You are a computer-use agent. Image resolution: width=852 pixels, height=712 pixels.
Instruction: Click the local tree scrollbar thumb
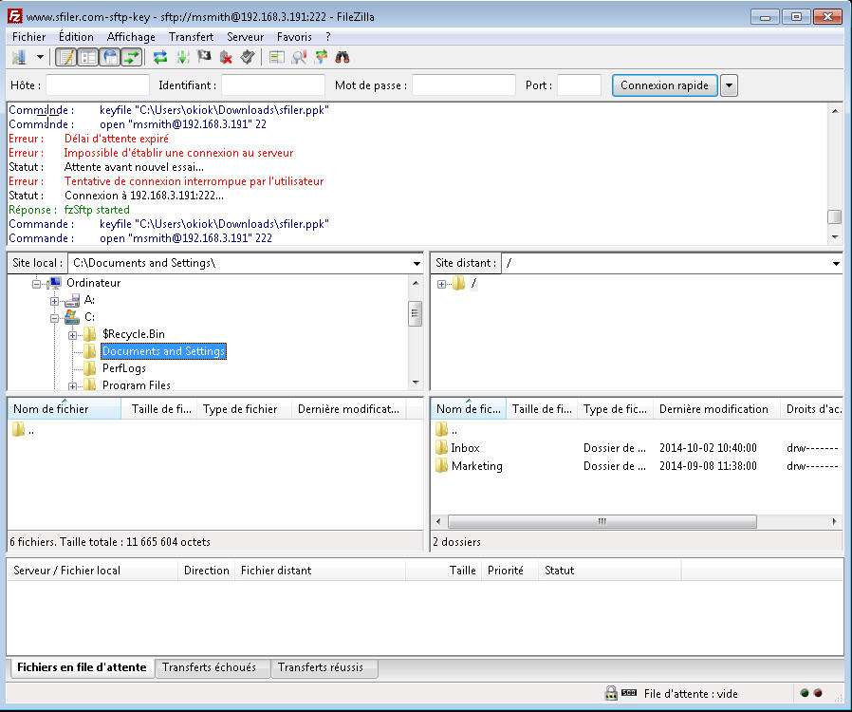[x=416, y=313]
